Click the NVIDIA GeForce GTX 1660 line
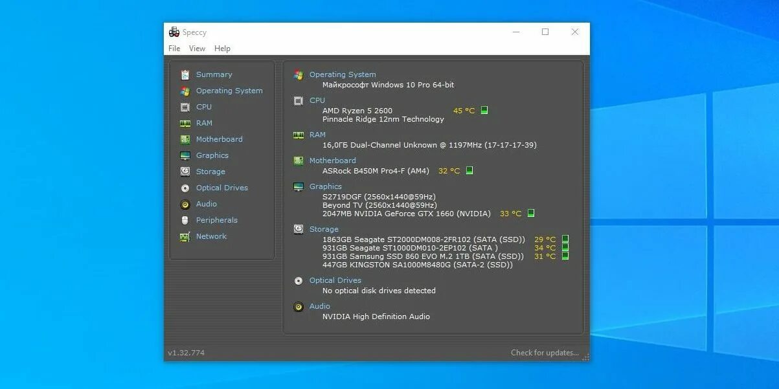This screenshot has height=389, width=779. (408, 214)
